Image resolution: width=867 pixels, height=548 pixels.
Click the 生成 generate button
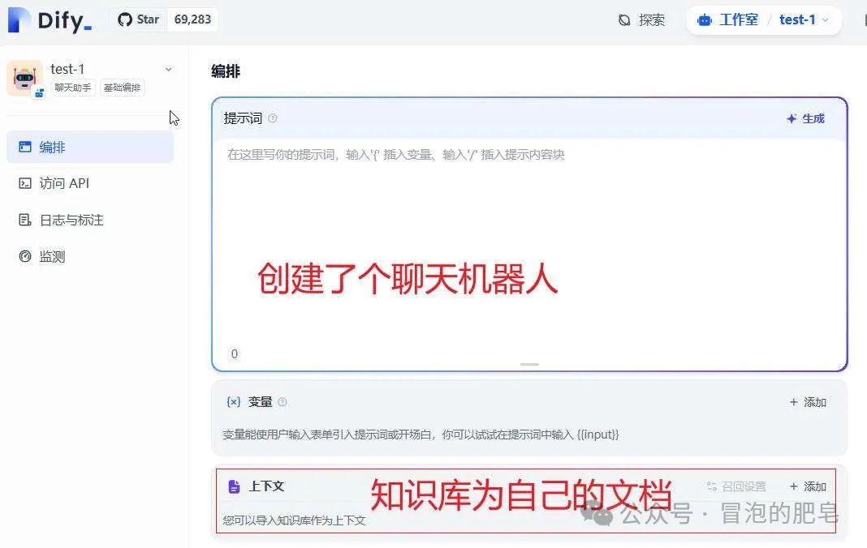(x=805, y=118)
